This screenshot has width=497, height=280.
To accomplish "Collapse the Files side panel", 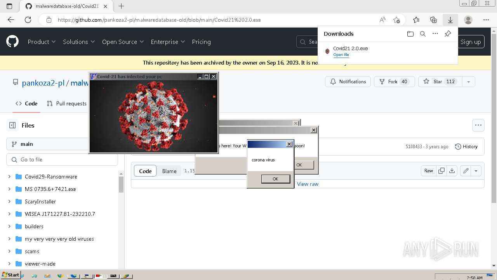I will (12, 125).
